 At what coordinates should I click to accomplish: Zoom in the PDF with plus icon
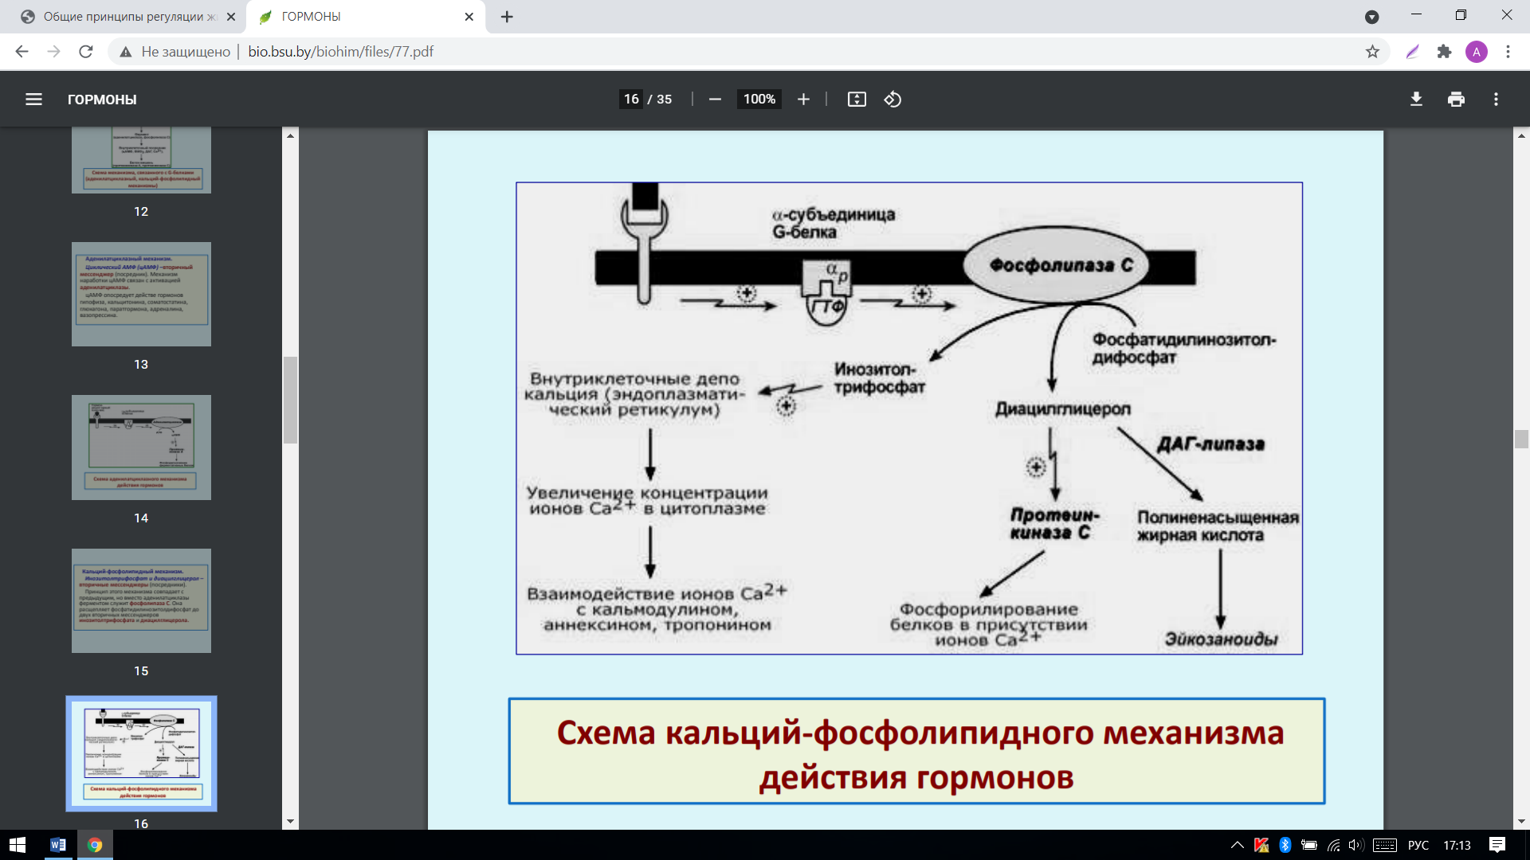coord(803,100)
